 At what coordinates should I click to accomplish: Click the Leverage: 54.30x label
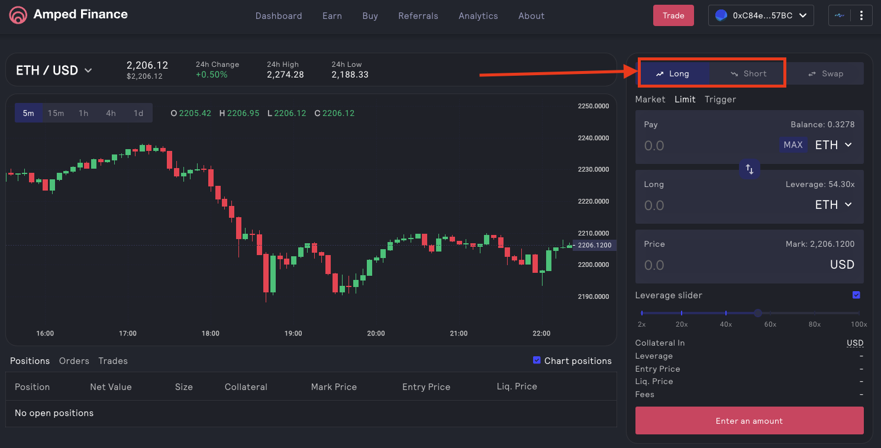pos(820,185)
